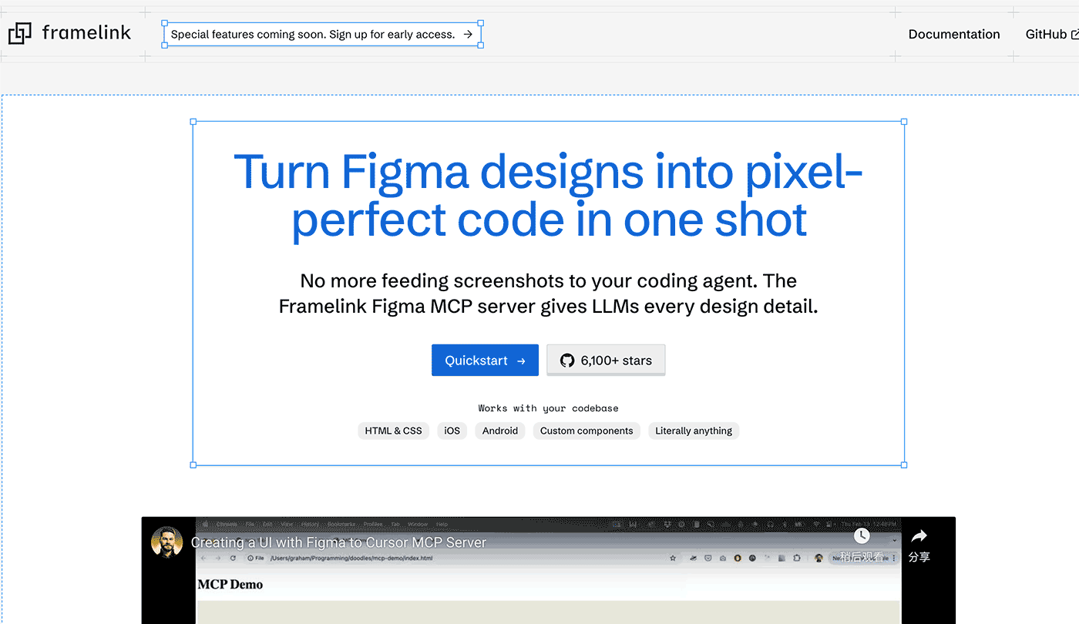Click the share arrow icon on video
1079x624 pixels.
[919, 536]
